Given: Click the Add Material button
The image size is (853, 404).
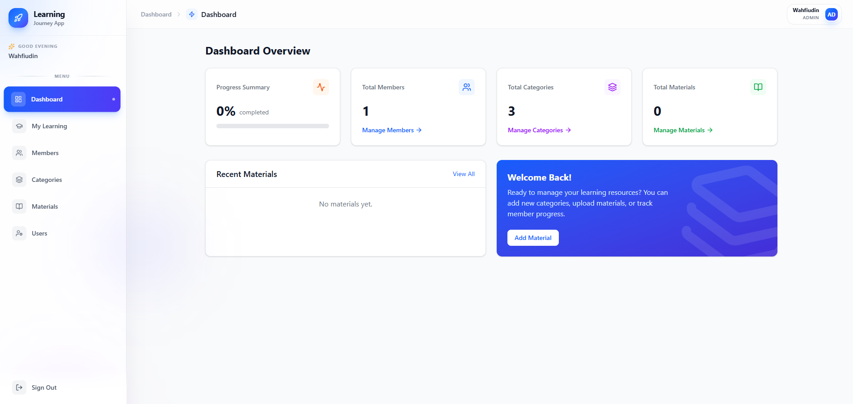Looking at the screenshot, I should pyautogui.click(x=533, y=238).
